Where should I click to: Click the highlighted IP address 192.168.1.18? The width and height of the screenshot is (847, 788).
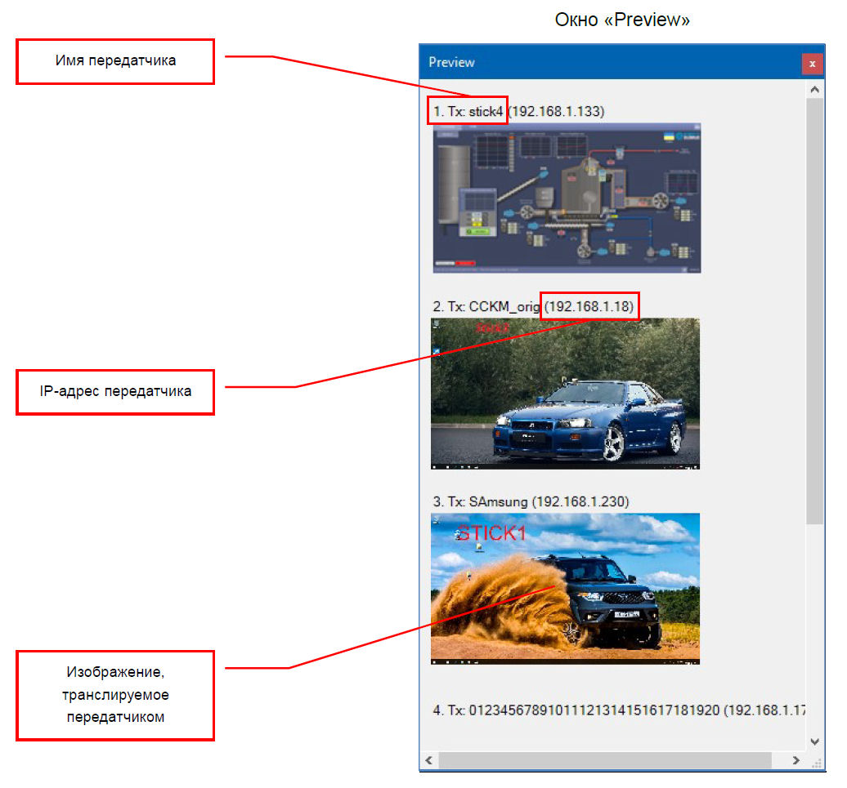pos(589,306)
